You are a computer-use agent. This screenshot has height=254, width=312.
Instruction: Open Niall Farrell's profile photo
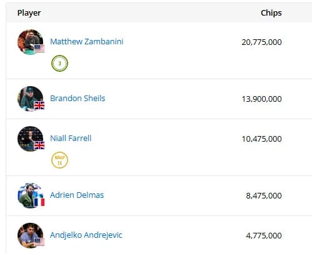(x=31, y=139)
